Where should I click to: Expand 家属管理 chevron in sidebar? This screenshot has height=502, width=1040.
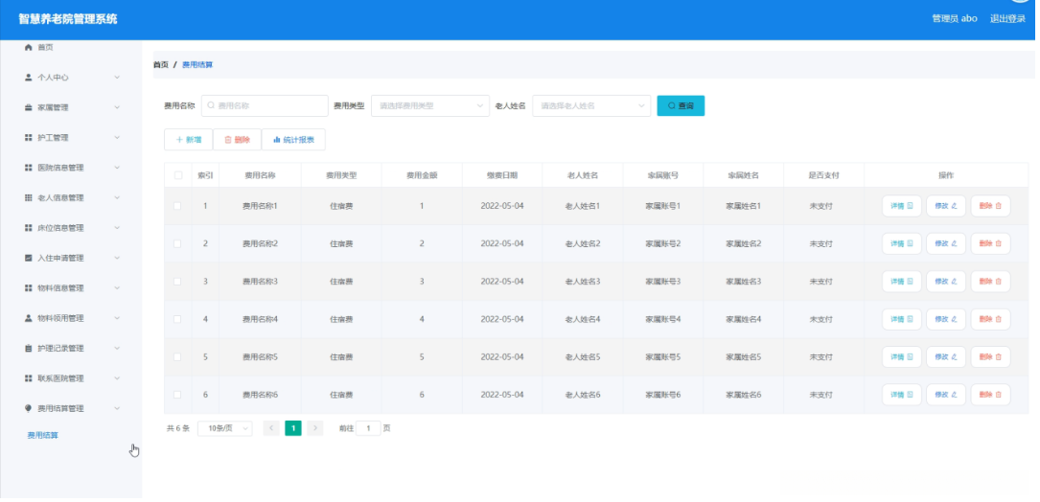coord(117,107)
